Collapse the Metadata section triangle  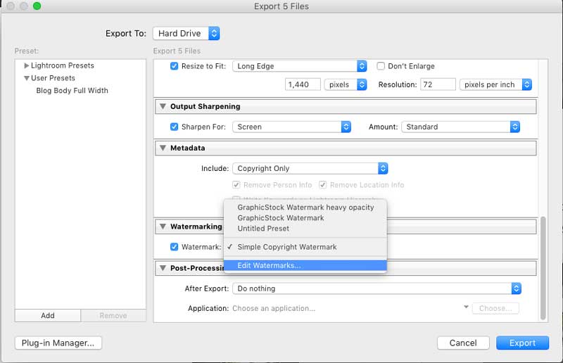(x=161, y=148)
